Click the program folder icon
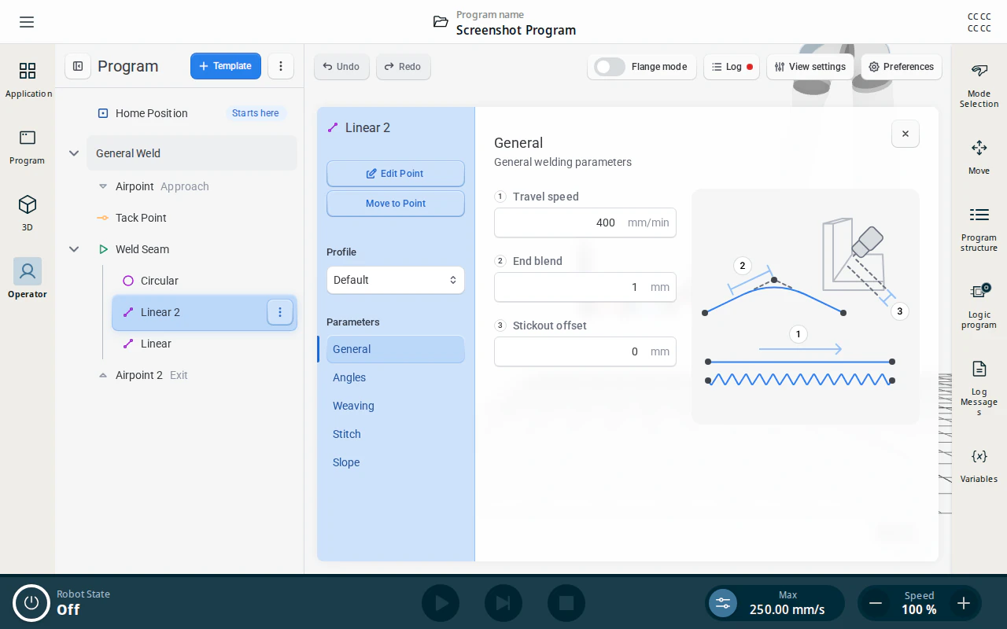The width and height of the screenshot is (1007, 629). [441, 22]
